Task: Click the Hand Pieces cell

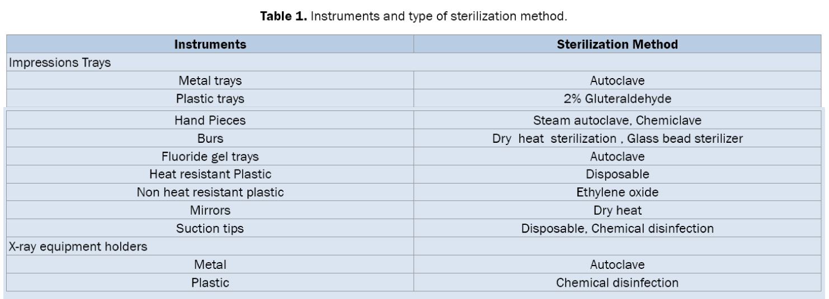Action: (210, 120)
